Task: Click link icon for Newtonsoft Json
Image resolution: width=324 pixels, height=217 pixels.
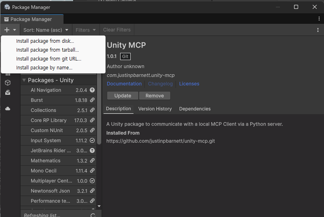Action: click(92, 191)
